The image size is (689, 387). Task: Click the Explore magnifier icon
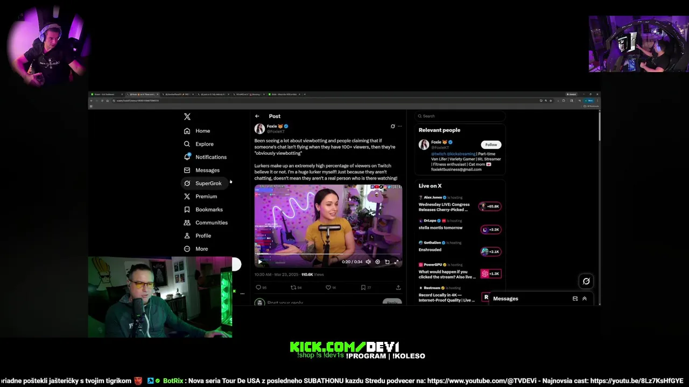click(x=187, y=144)
